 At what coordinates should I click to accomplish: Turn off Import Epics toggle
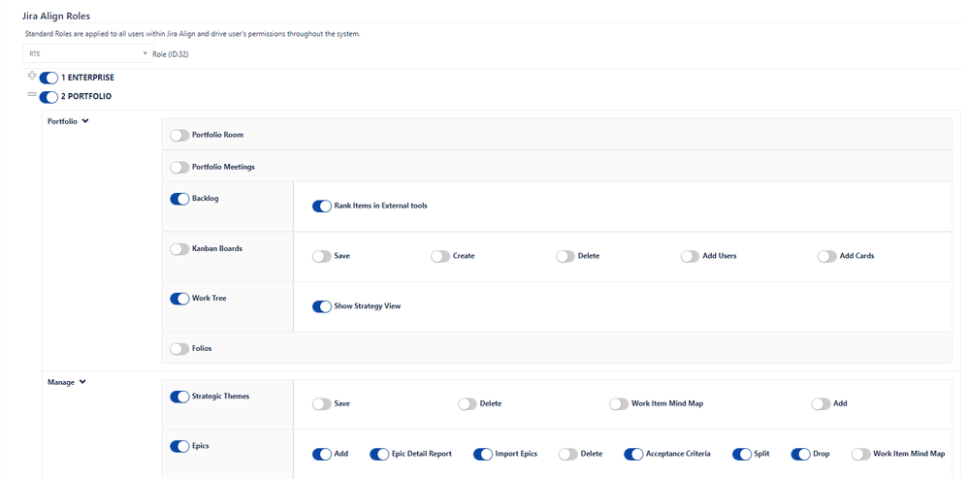pyautogui.click(x=483, y=455)
